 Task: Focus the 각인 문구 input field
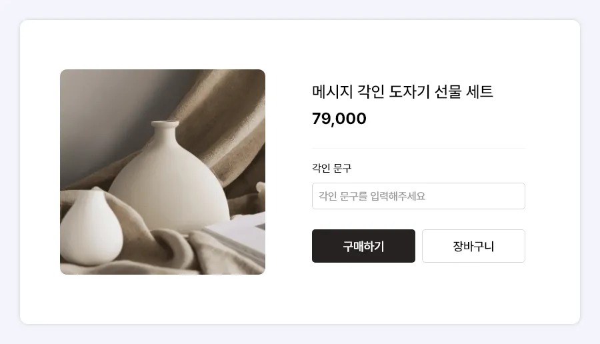418,196
